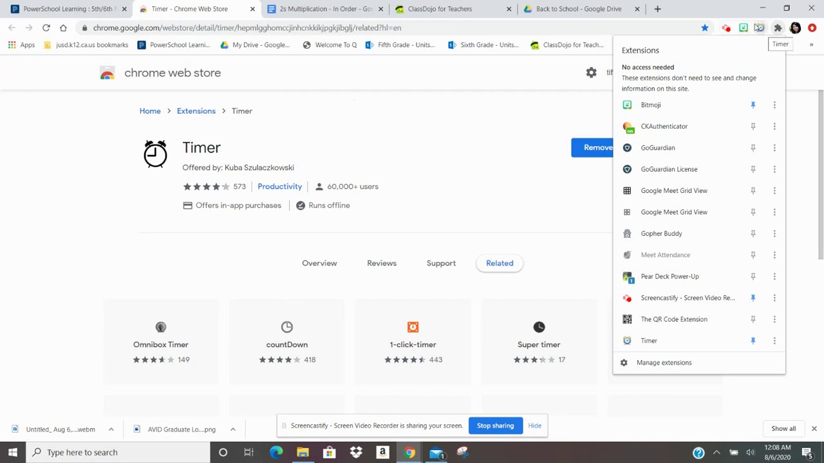Viewport: 824px width, 463px height.
Task: Go to Extensions breadcrumb link
Action: coord(196,111)
